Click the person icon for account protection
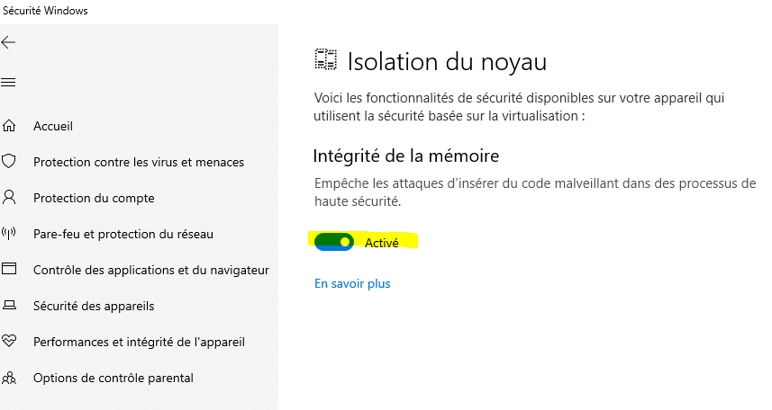Image resolution: width=772 pixels, height=410 pixels. pos(10,198)
